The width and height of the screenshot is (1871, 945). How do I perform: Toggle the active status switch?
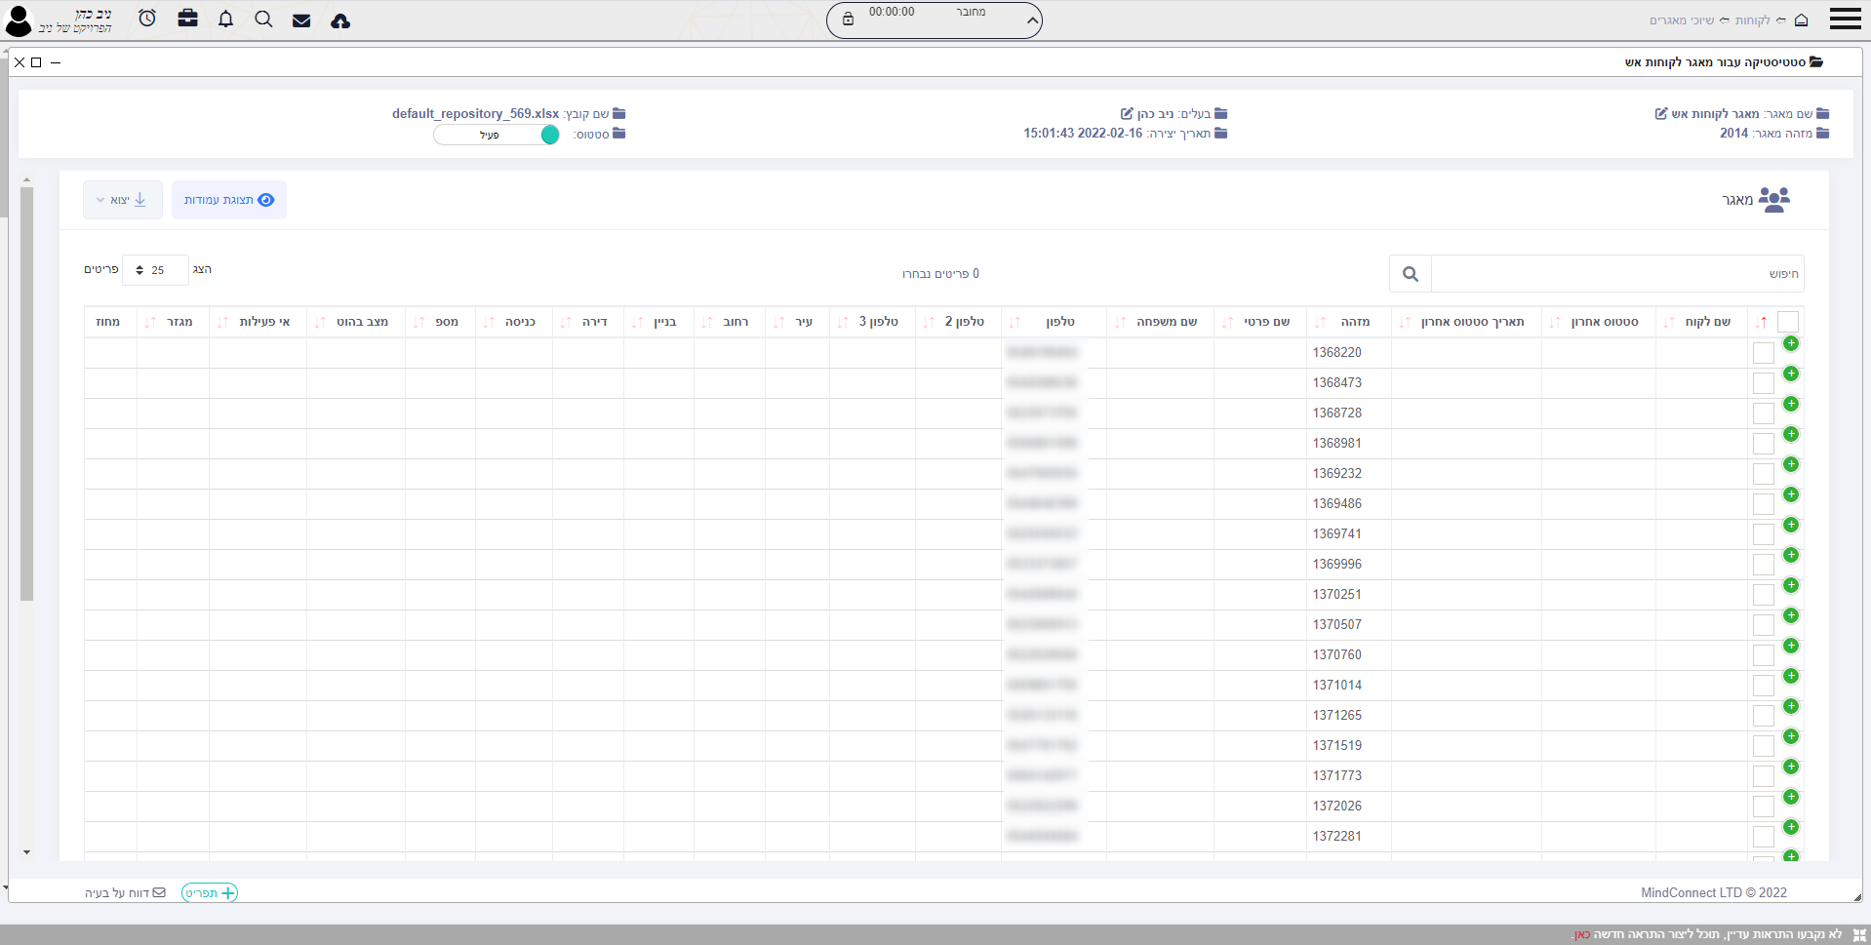click(x=497, y=135)
